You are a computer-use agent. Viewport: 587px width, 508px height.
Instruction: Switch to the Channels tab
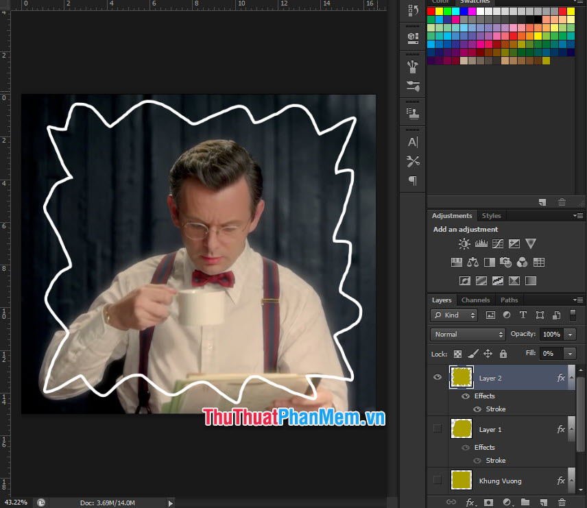pyautogui.click(x=475, y=300)
